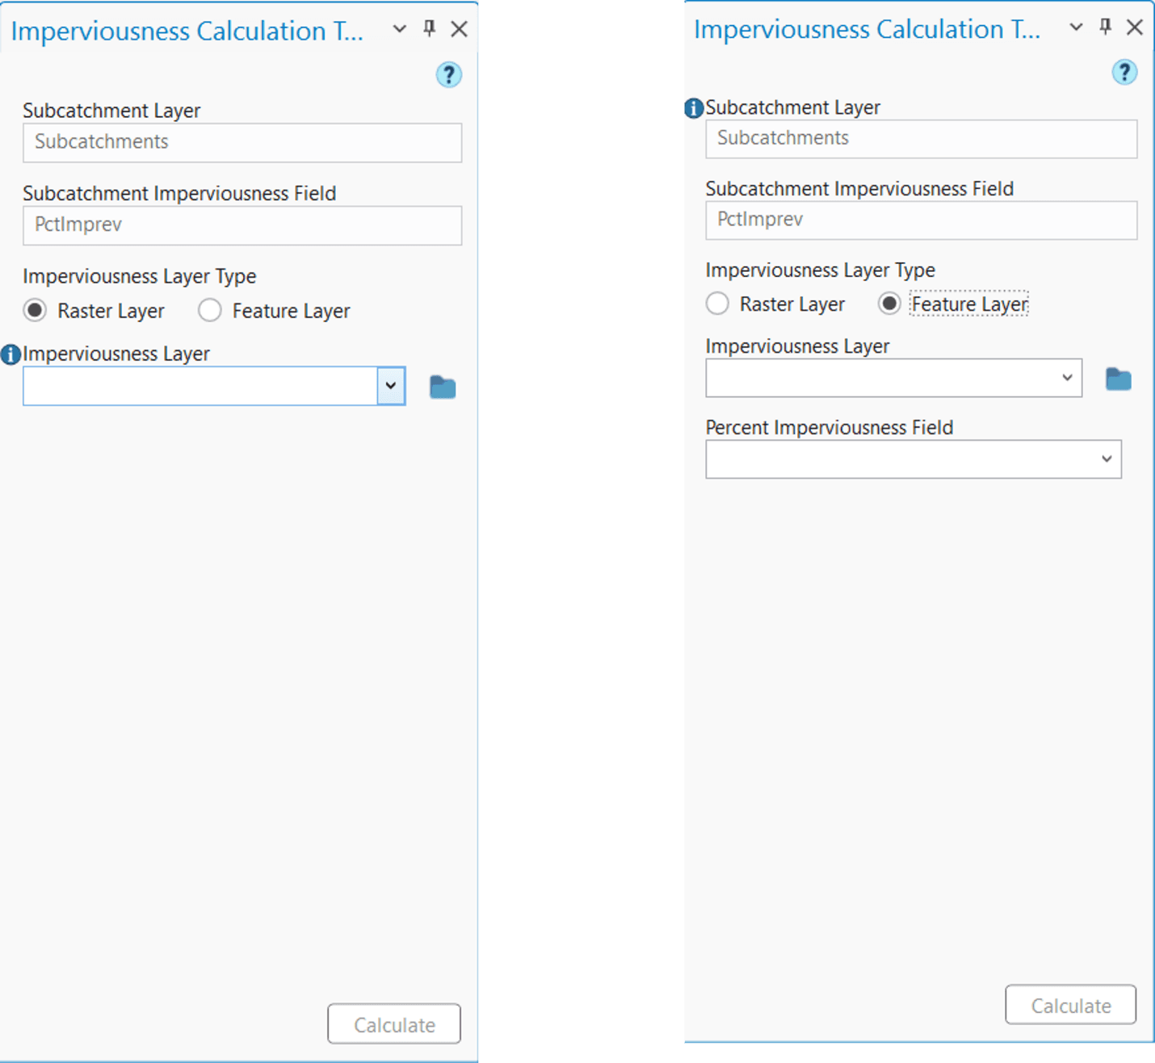Viewport: 1155px width, 1063px height.
Task: Select the Raster Layer radio button, right panel
Action: click(x=717, y=303)
